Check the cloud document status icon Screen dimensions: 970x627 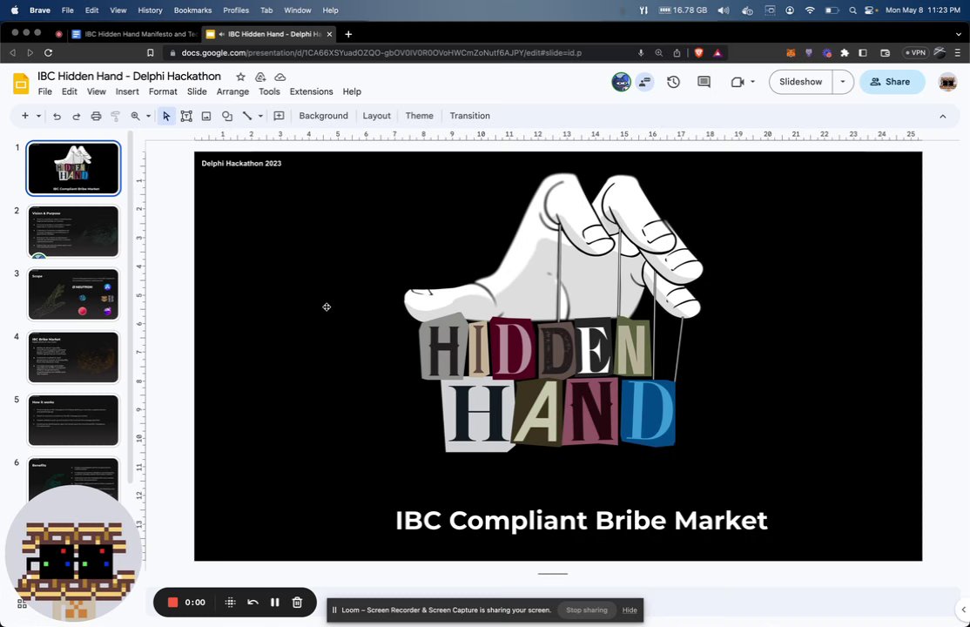pos(280,77)
